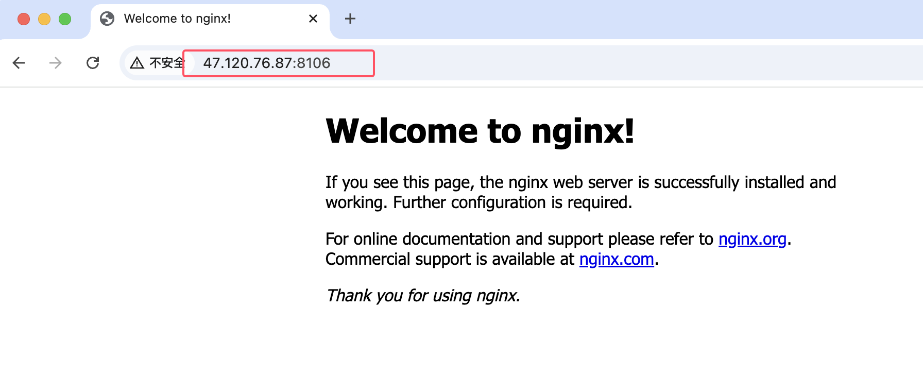Click the red window close button

click(24, 19)
